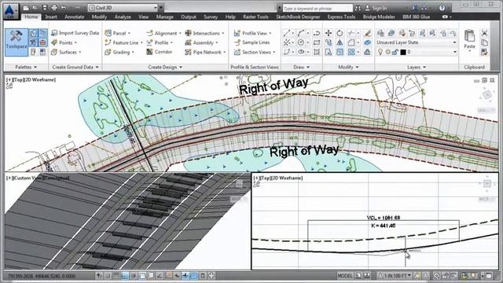Select the Rotate tool

[x=340, y=33]
